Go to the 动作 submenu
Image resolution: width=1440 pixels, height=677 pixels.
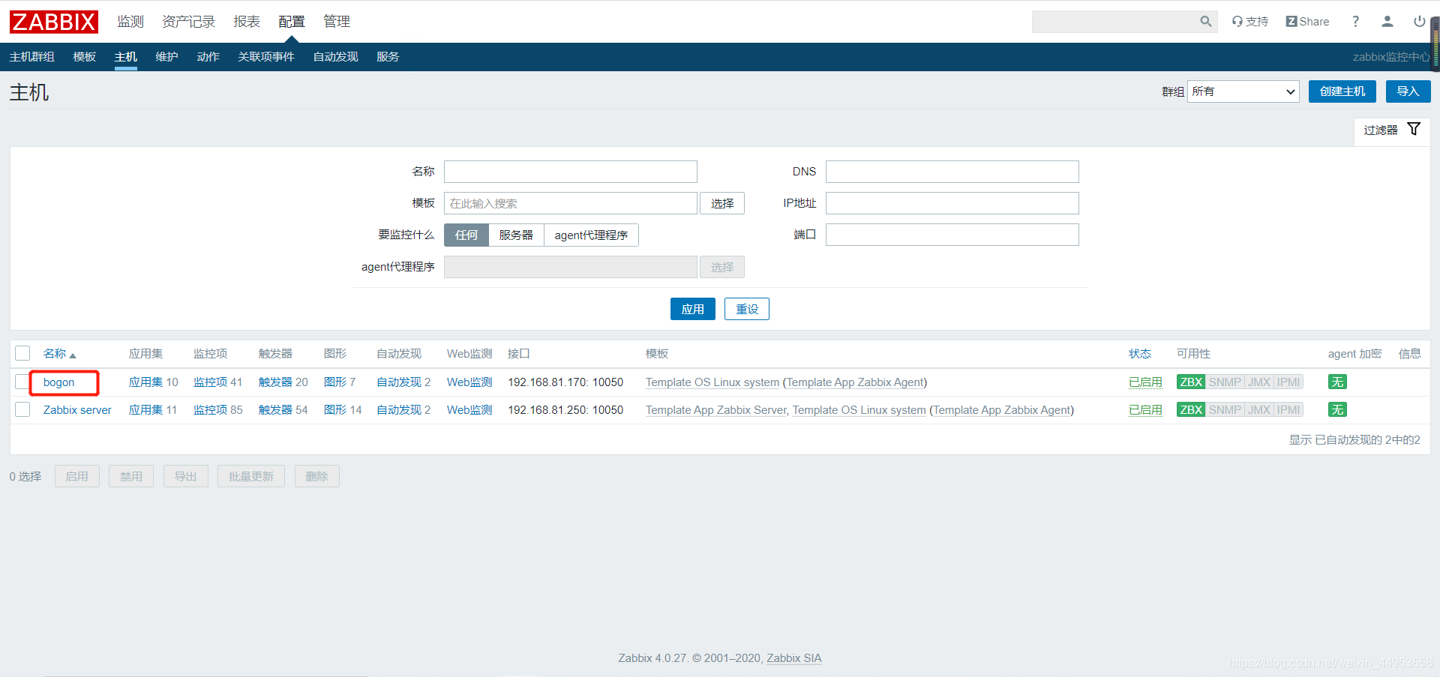pyautogui.click(x=208, y=57)
